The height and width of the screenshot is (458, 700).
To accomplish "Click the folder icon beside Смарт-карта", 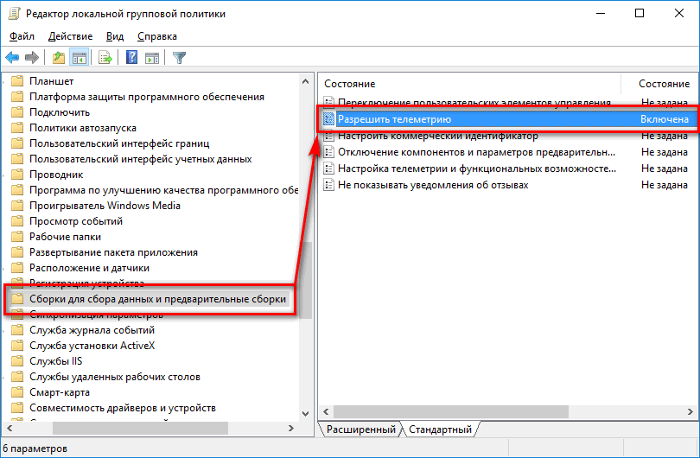I will coord(17,392).
